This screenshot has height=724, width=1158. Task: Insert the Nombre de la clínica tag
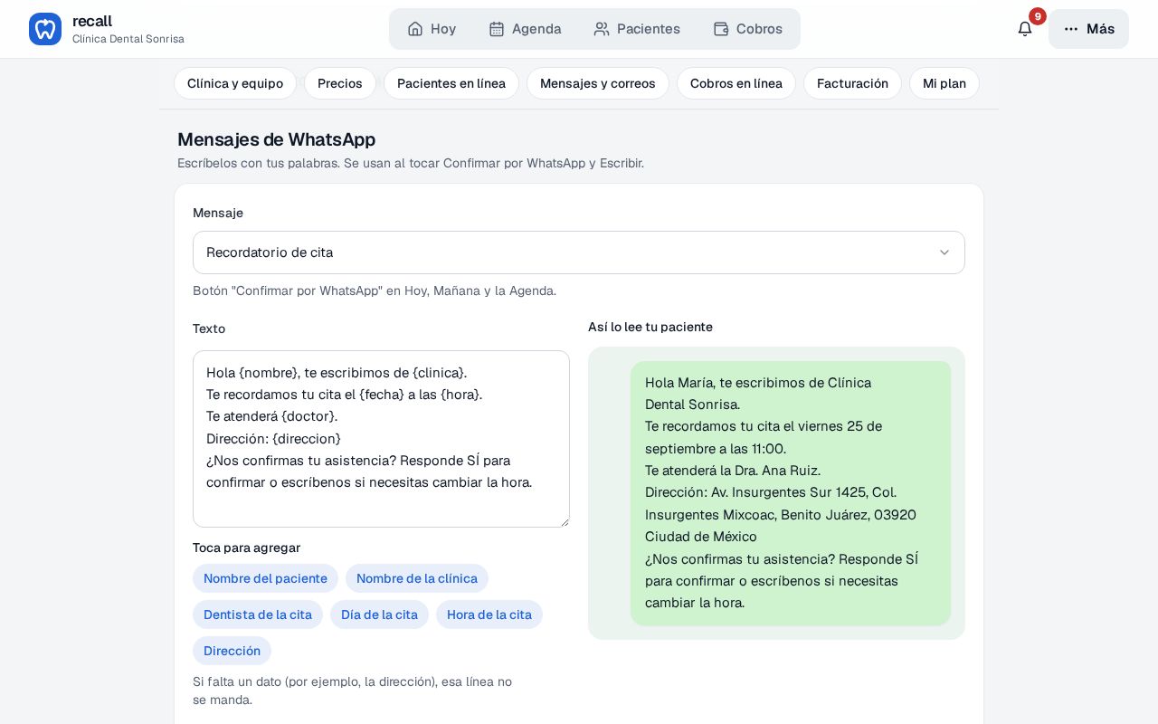pyautogui.click(x=417, y=578)
